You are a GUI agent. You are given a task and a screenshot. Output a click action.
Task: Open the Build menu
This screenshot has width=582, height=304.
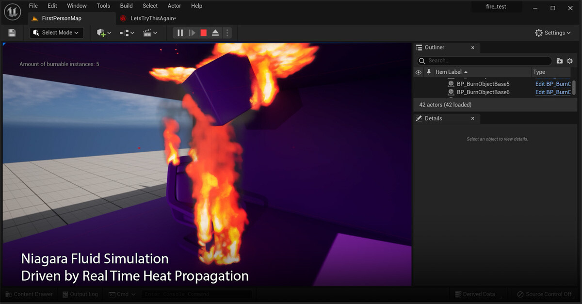(x=126, y=6)
